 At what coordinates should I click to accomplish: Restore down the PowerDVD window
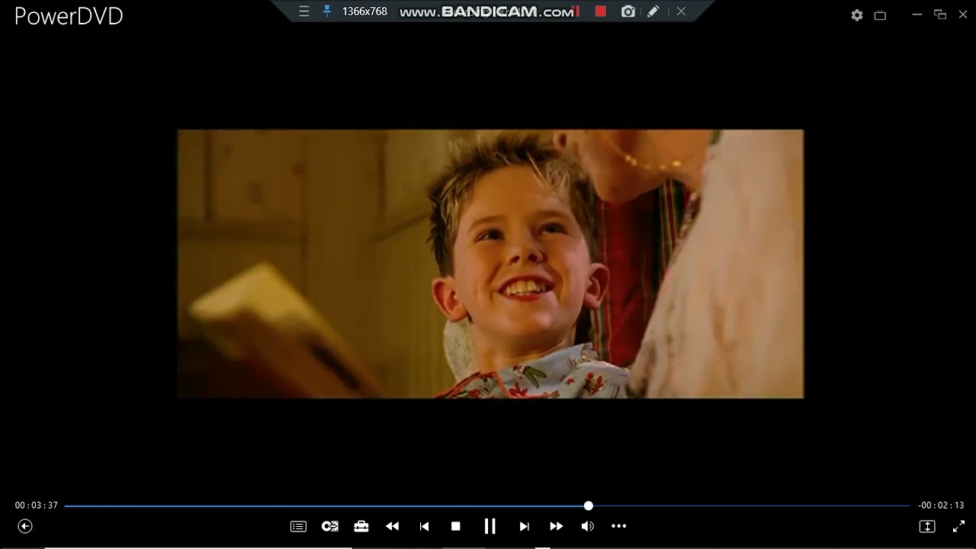pyautogui.click(x=940, y=14)
